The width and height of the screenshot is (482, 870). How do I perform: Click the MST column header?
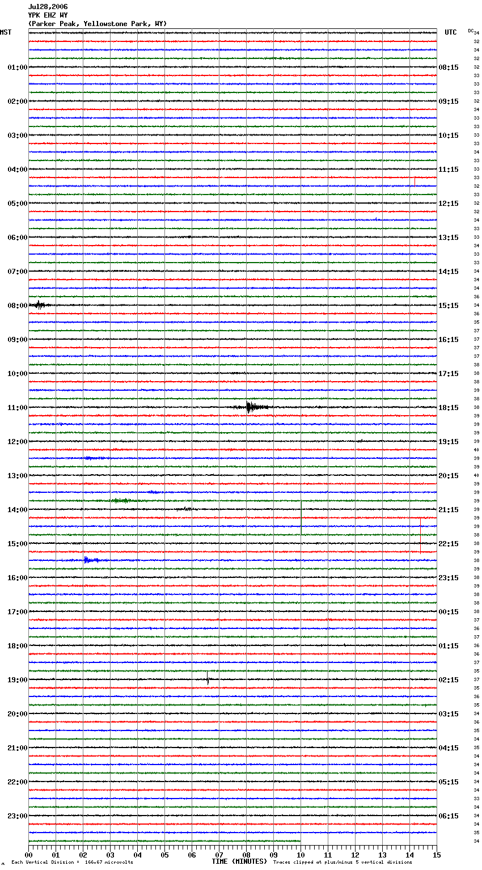tap(6, 32)
